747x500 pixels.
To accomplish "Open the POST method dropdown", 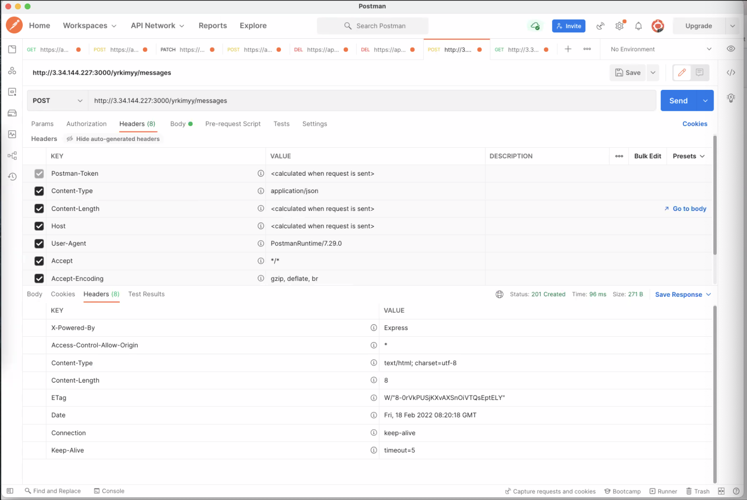I will tap(57, 101).
